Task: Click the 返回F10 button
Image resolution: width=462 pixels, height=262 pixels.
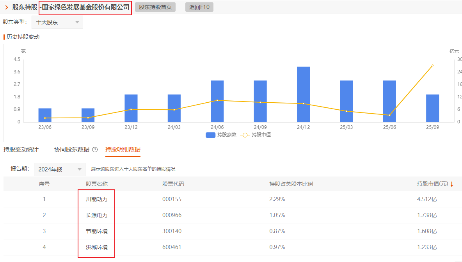Action: [199, 7]
